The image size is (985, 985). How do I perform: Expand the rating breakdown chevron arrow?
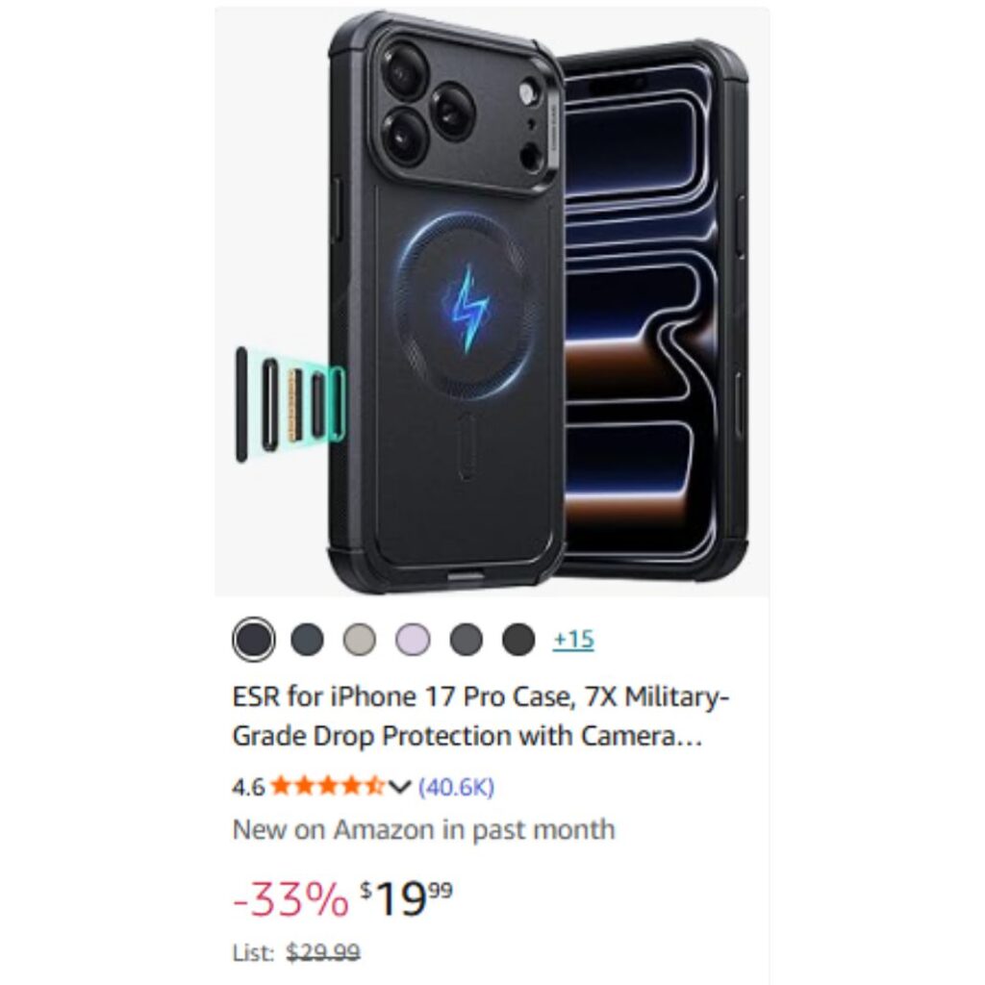[399, 787]
